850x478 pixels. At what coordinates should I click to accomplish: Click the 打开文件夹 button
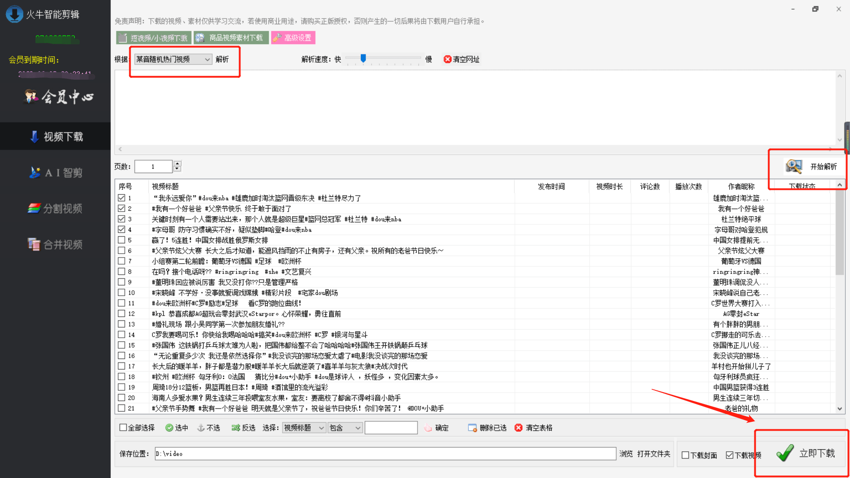(x=654, y=454)
